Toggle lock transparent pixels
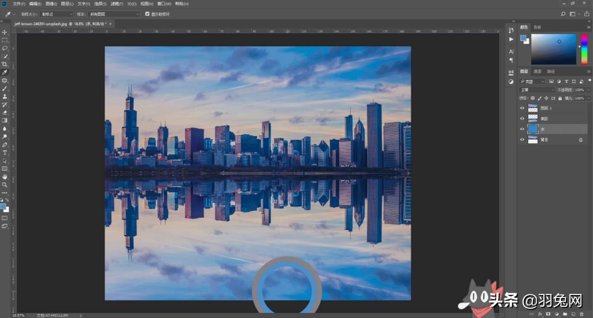Image resolution: width=593 pixels, height=318 pixels. (x=533, y=98)
